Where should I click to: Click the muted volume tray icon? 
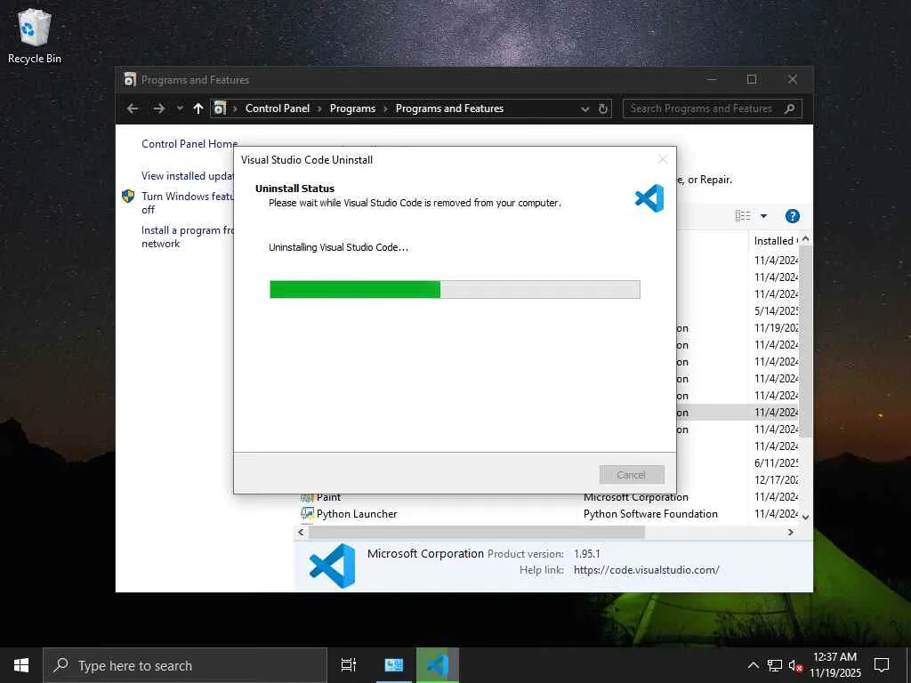795,665
